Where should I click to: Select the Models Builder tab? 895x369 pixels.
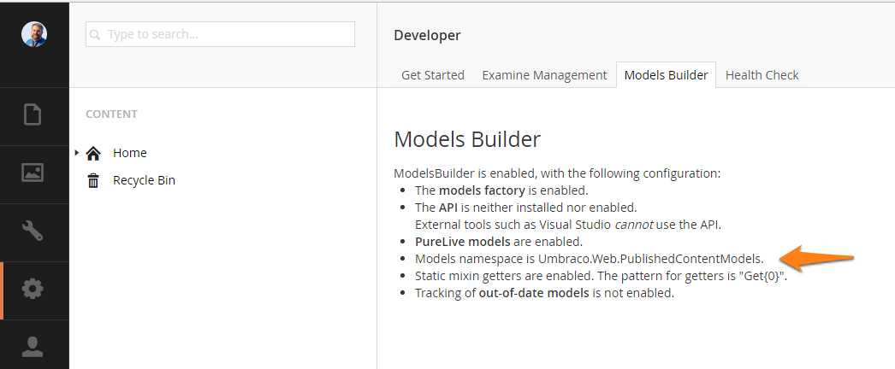(x=666, y=75)
